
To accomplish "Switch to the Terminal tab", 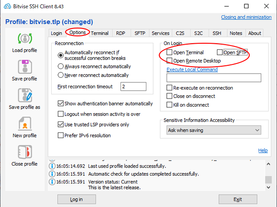I will tap(100, 33).
